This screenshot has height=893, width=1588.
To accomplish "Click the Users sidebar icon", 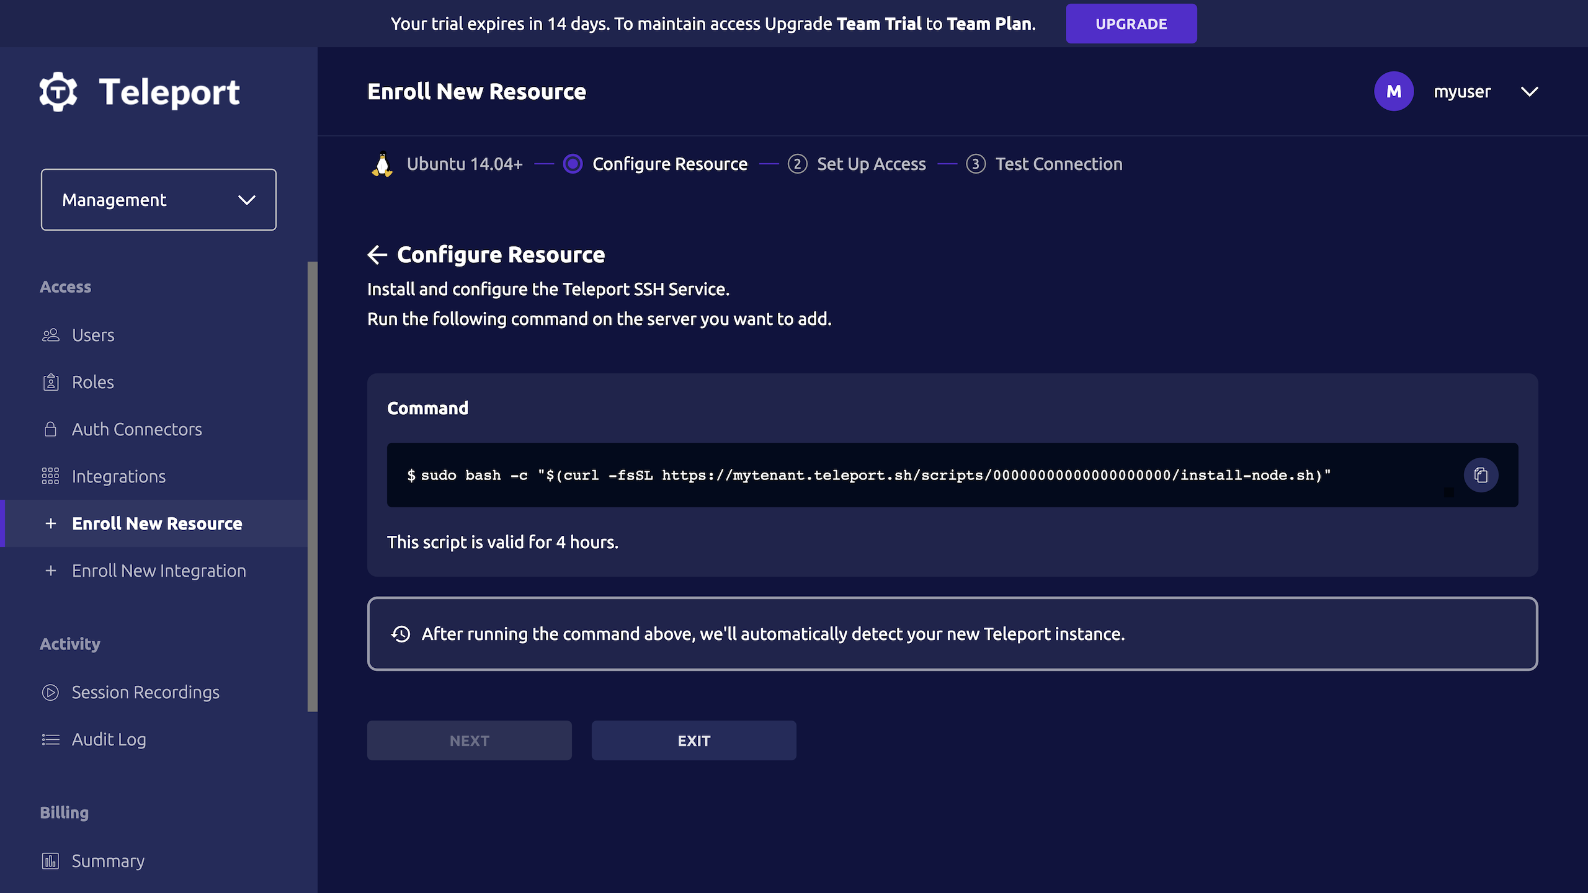I will (50, 335).
